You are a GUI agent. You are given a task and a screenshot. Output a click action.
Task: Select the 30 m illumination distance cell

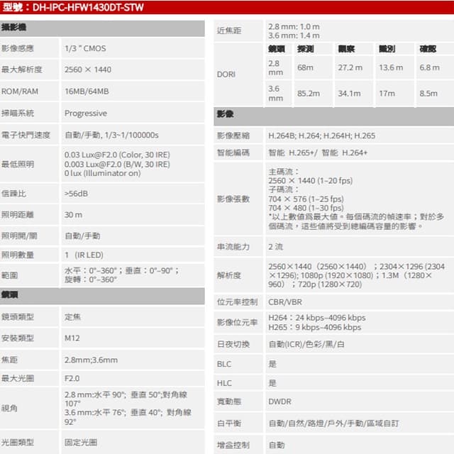(x=133, y=214)
